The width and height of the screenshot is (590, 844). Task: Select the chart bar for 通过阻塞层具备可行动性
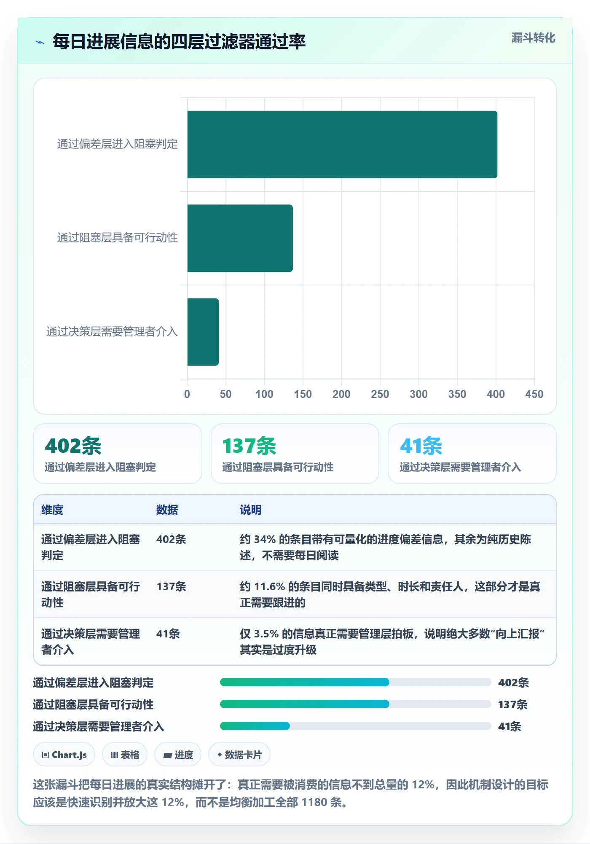coord(240,238)
